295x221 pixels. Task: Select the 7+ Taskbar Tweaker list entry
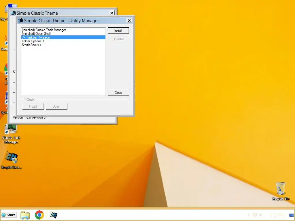[x=63, y=37]
